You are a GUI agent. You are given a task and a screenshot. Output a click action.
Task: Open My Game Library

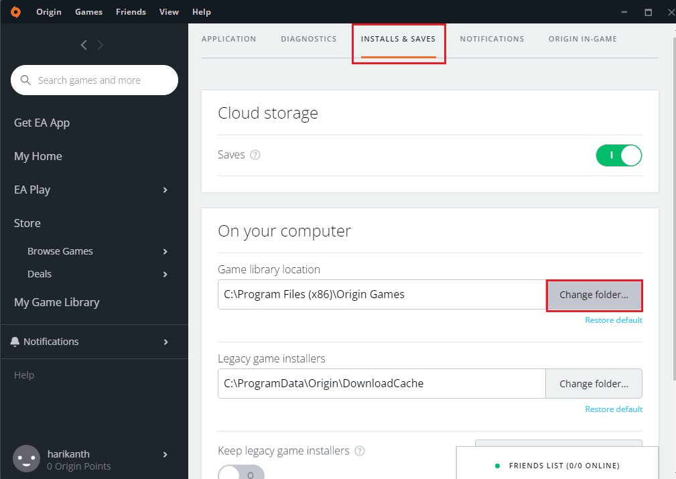point(56,302)
